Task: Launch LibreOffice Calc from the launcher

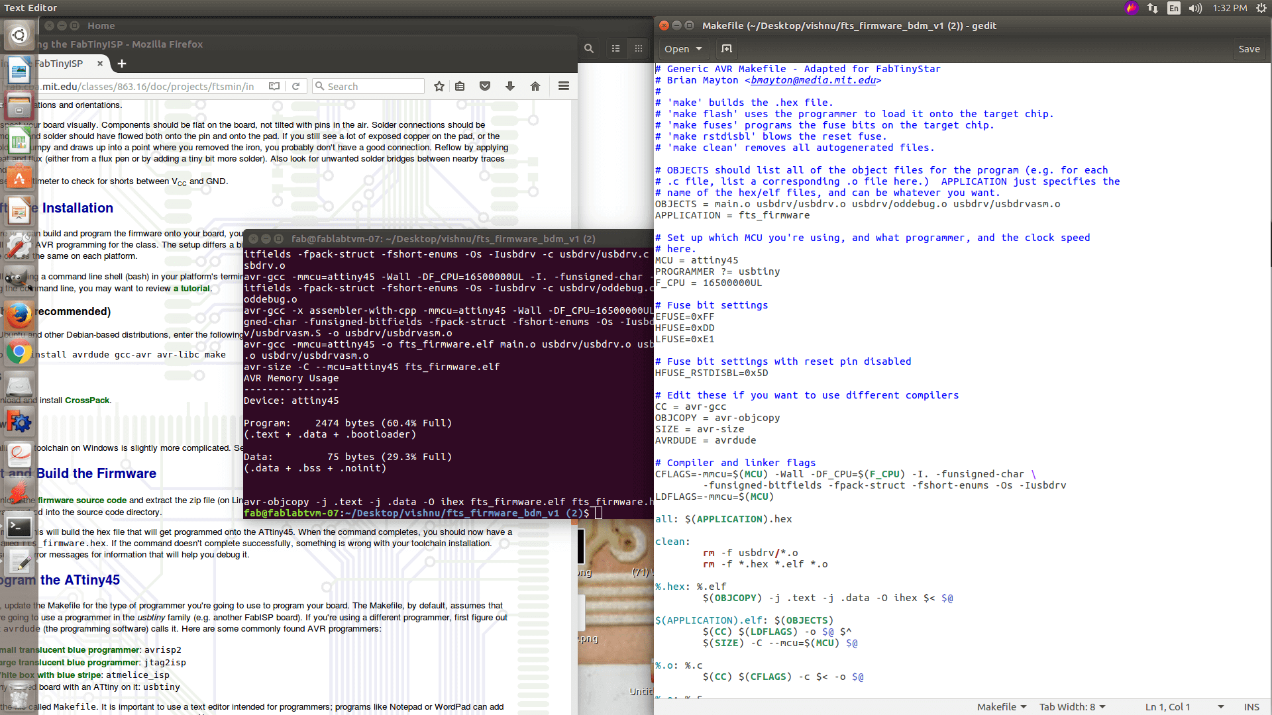Action: [19, 141]
